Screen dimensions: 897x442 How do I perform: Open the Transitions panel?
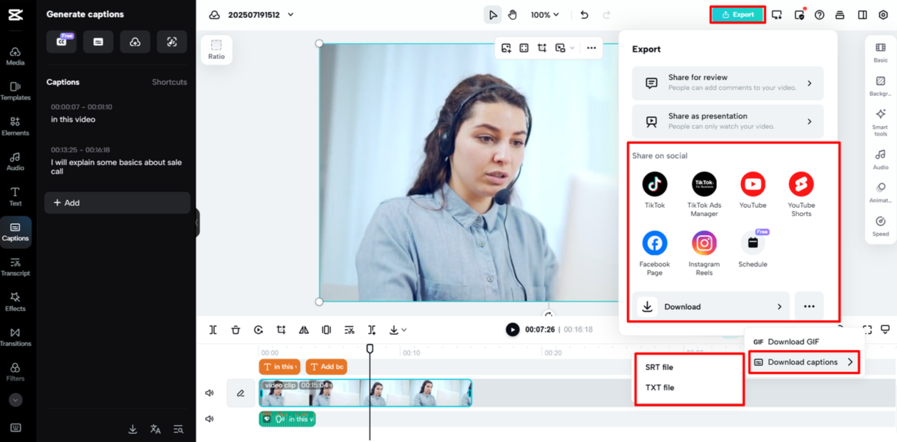15,336
